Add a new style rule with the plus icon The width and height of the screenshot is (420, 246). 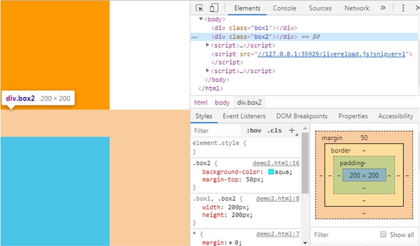point(292,131)
